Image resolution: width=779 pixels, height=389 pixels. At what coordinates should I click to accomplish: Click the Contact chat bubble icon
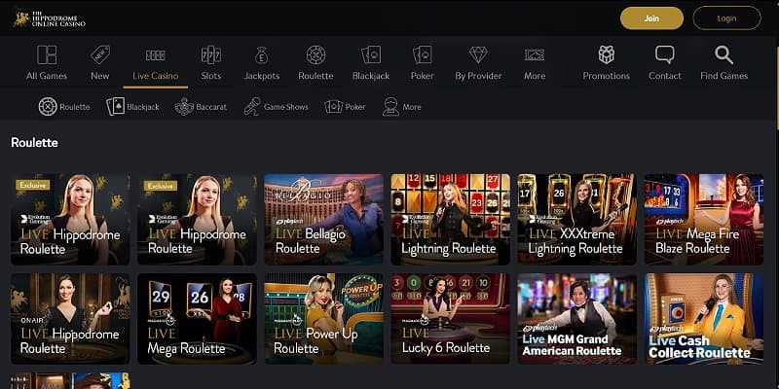(x=665, y=55)
